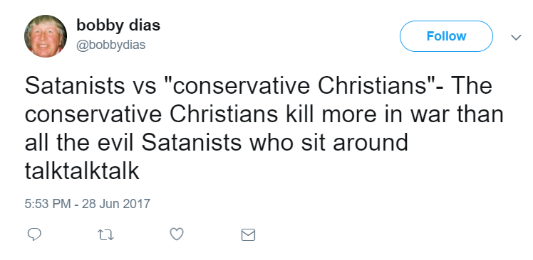Follow the @bobbydias account
This screenshot has width=533, height=260.
tap(446, 36)
